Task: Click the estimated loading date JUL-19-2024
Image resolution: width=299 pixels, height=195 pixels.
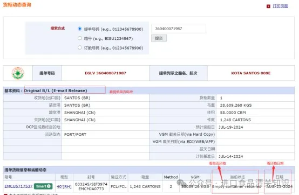Action: click(x=231, y=127)
